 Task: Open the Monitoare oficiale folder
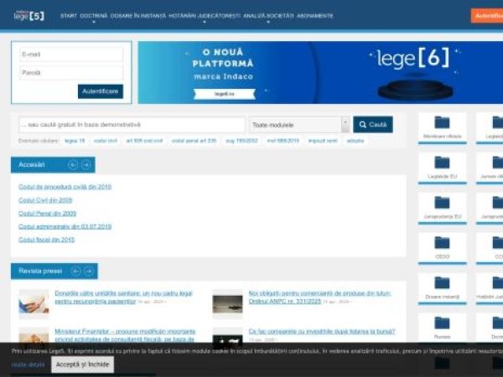(442, 128)
